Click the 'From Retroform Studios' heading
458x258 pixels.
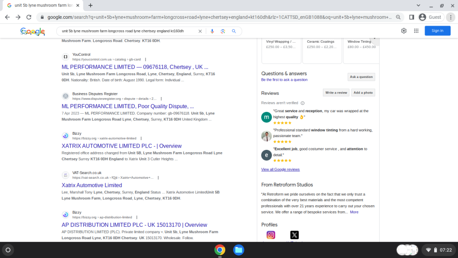(x=287, y=185)
